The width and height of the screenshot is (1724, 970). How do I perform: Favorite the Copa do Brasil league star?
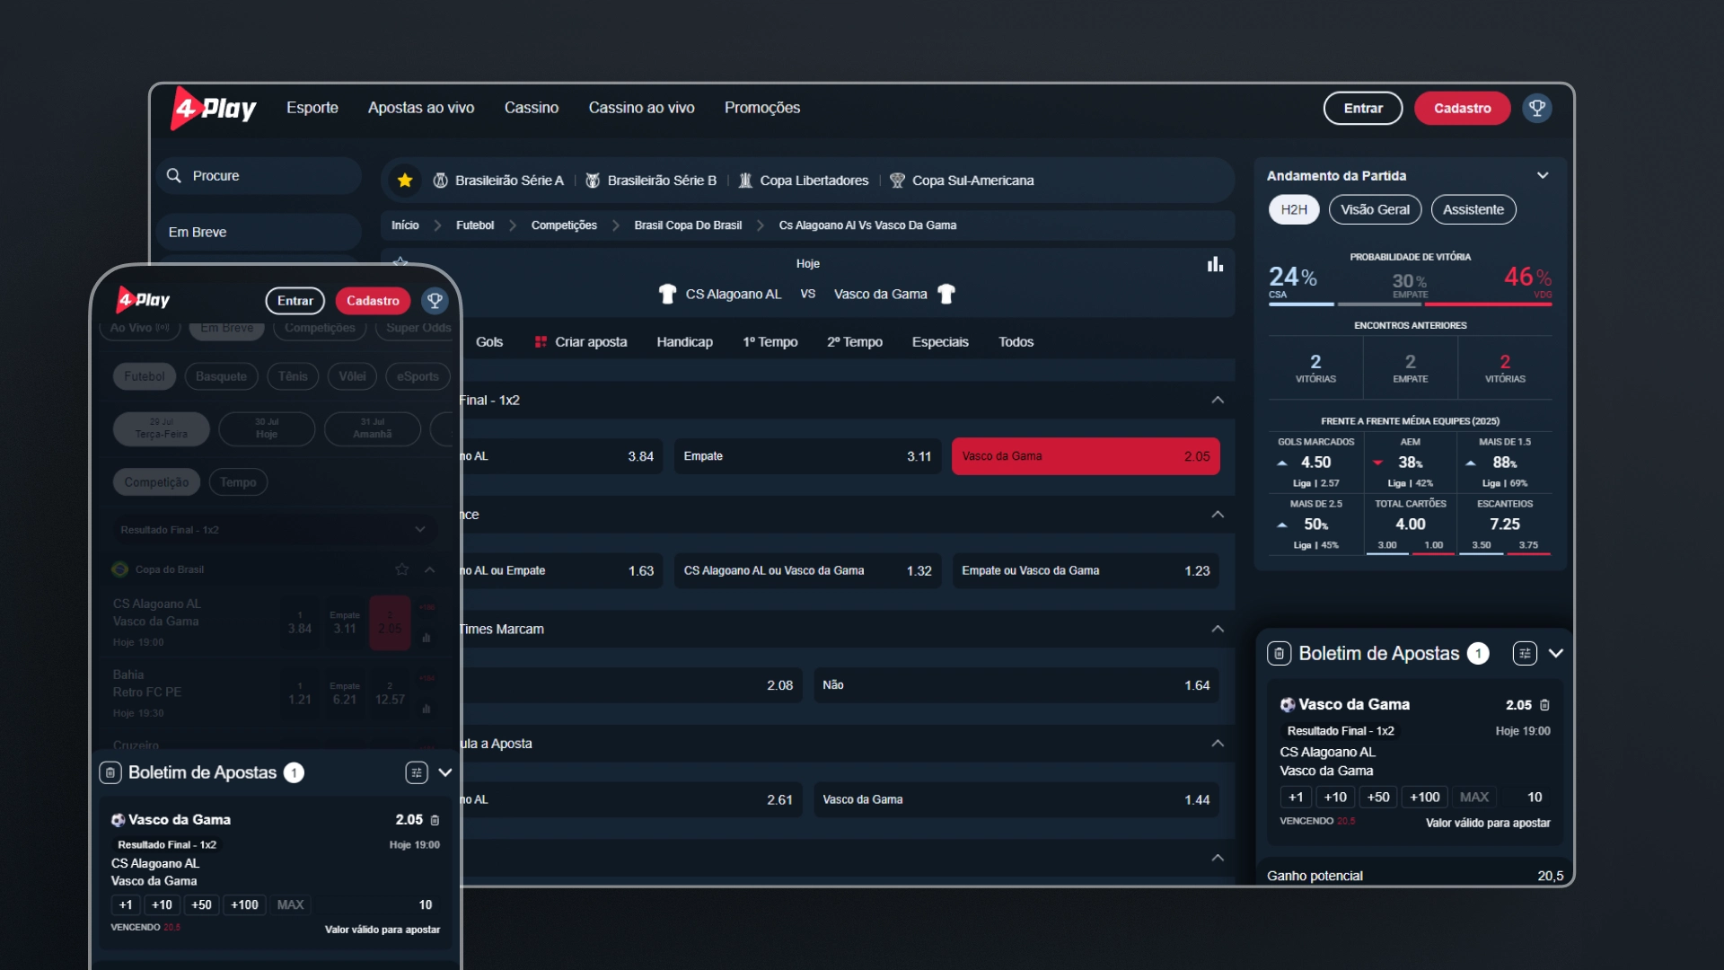(401, 569)
